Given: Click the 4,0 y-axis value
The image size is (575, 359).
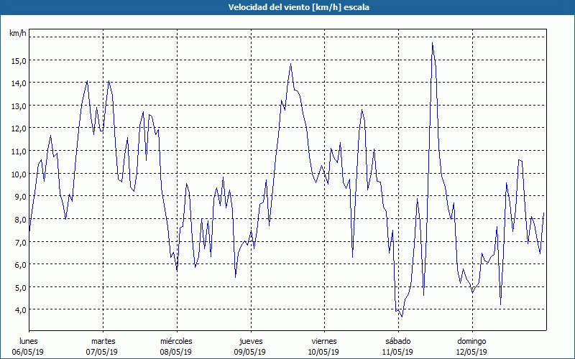Looking at the screenshot, I should pyautogui.click(x=21, y=310).
